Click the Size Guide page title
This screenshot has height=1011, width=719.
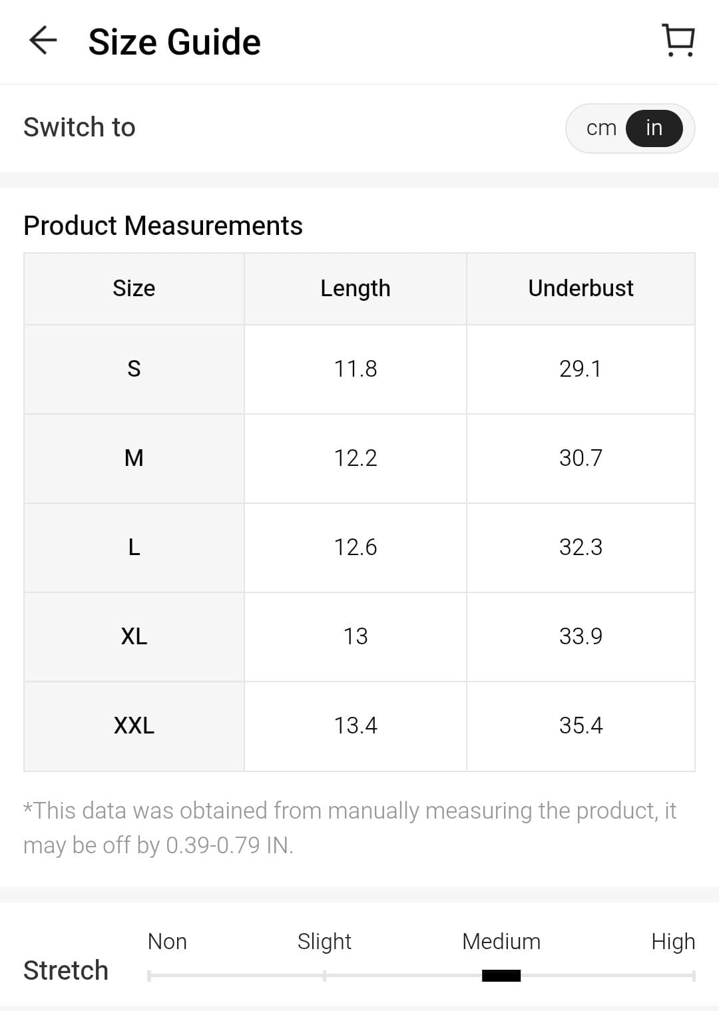(x=174, y=42)
